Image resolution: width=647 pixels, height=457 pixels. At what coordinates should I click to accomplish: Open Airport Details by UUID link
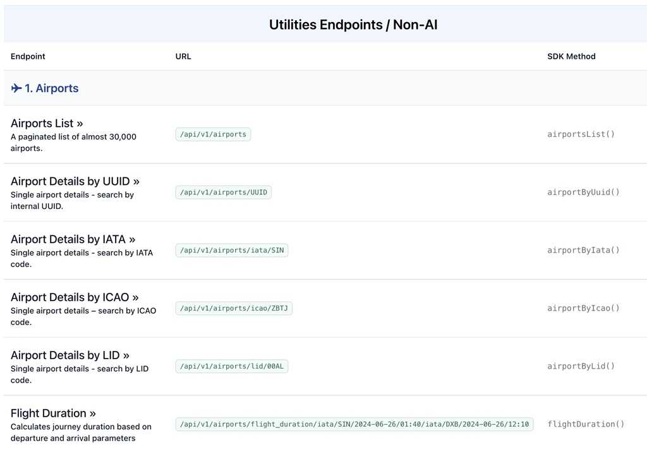click(75, 181)
